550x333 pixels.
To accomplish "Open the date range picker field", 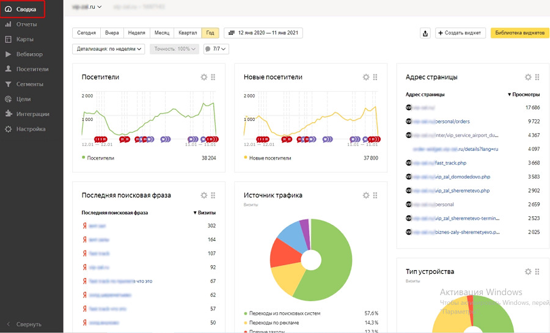I will click(263, 33).
